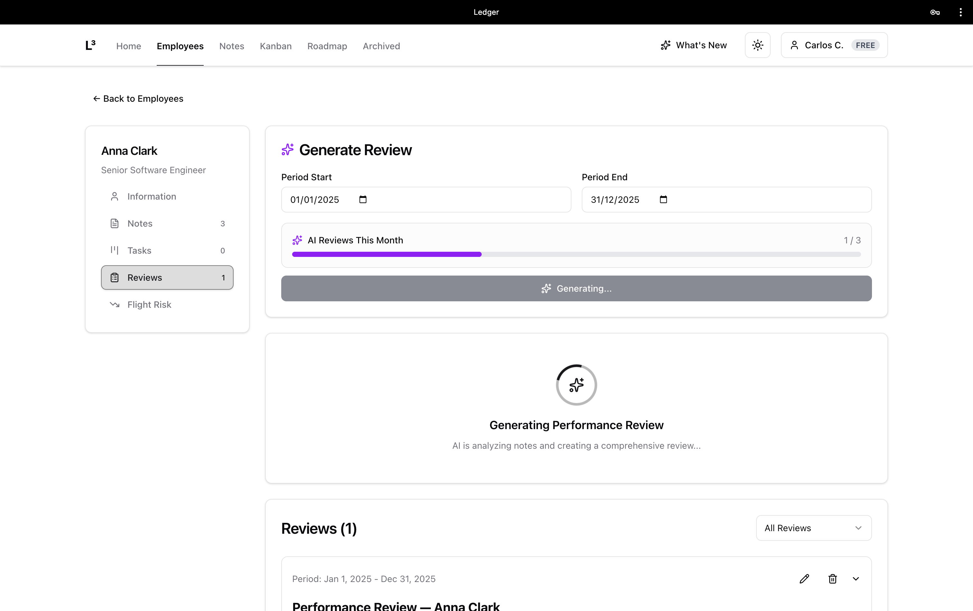
Task: Toggle the light/dark theme sun button
Action: coord(757,45)
